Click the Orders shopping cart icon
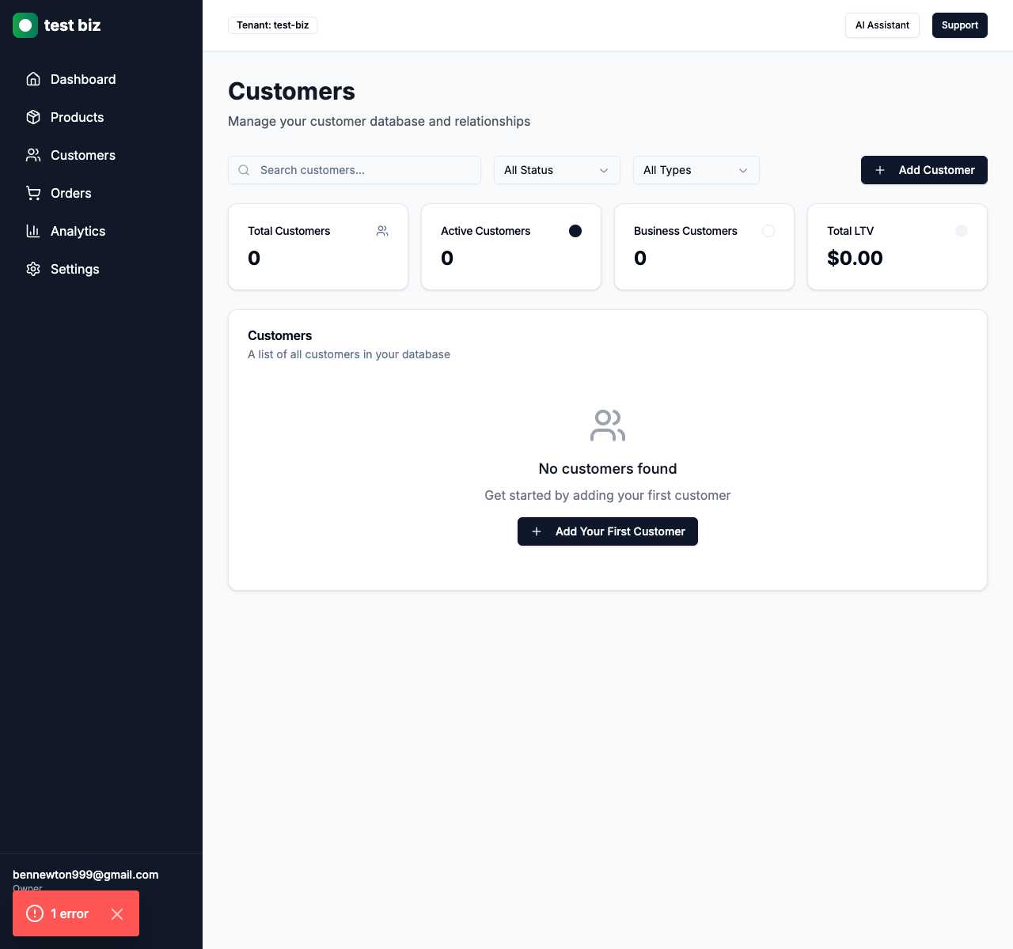1013x949 pixels. coord(33,193)
